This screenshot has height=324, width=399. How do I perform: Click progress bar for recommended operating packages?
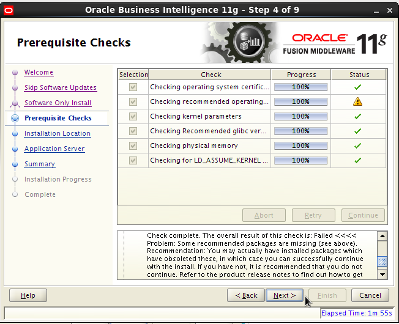(300, 101)
